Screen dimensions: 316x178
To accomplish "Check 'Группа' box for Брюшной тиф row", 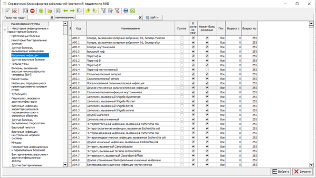I will click(182, 51).
